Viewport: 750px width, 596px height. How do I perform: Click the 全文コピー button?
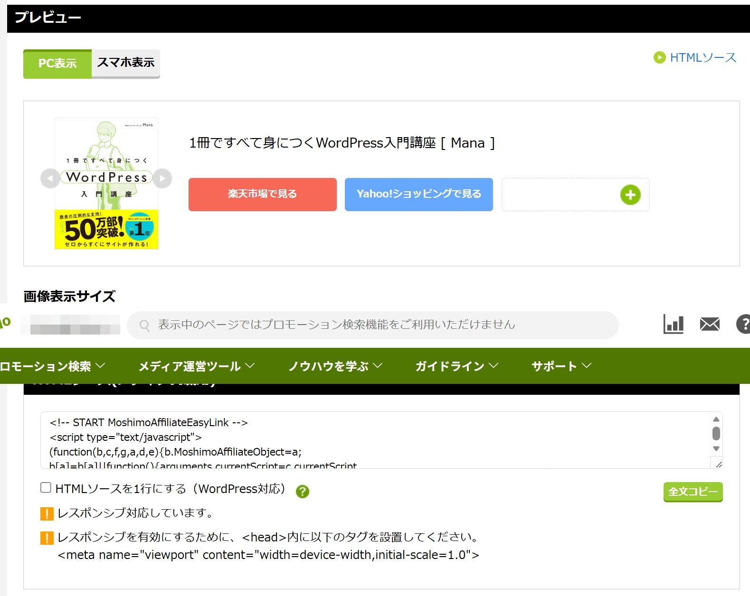tap(693, 492)
